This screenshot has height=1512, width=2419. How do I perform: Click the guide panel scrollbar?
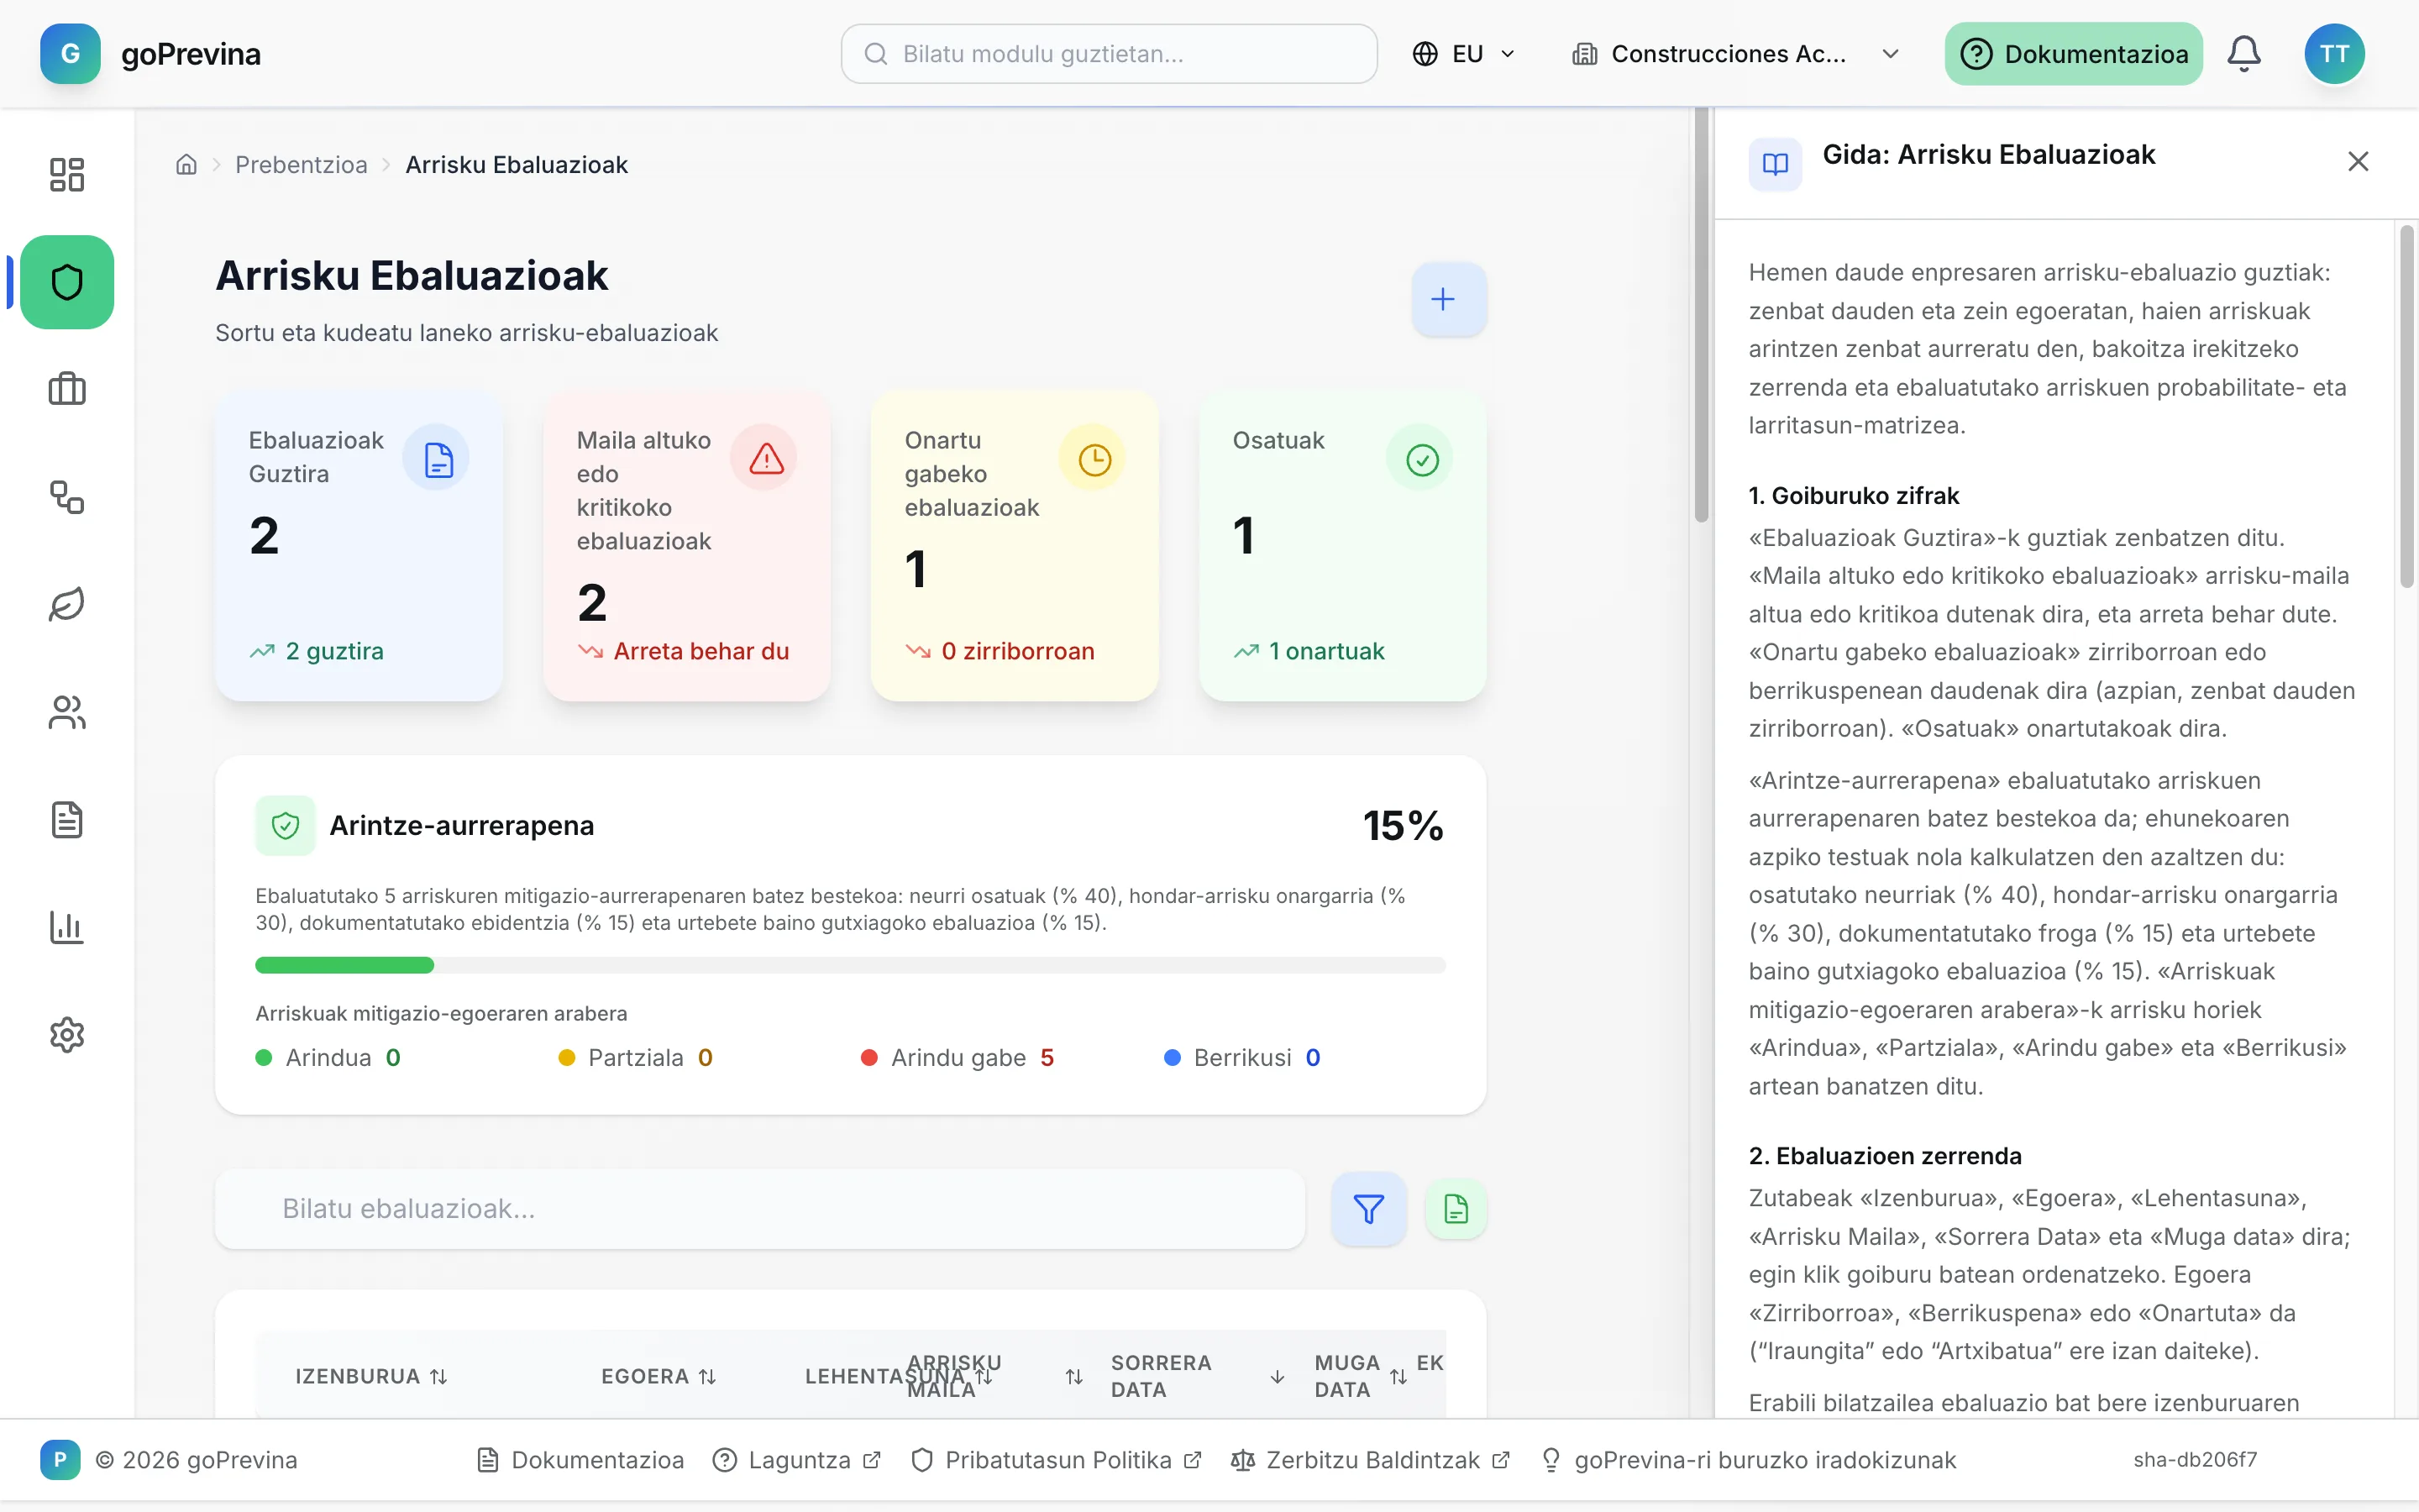[2407, 405]
